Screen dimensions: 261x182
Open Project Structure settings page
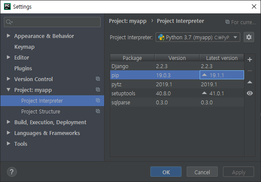[41, 112]
